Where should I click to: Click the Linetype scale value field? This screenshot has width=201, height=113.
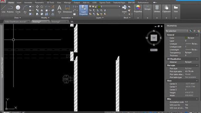[192, 47]
